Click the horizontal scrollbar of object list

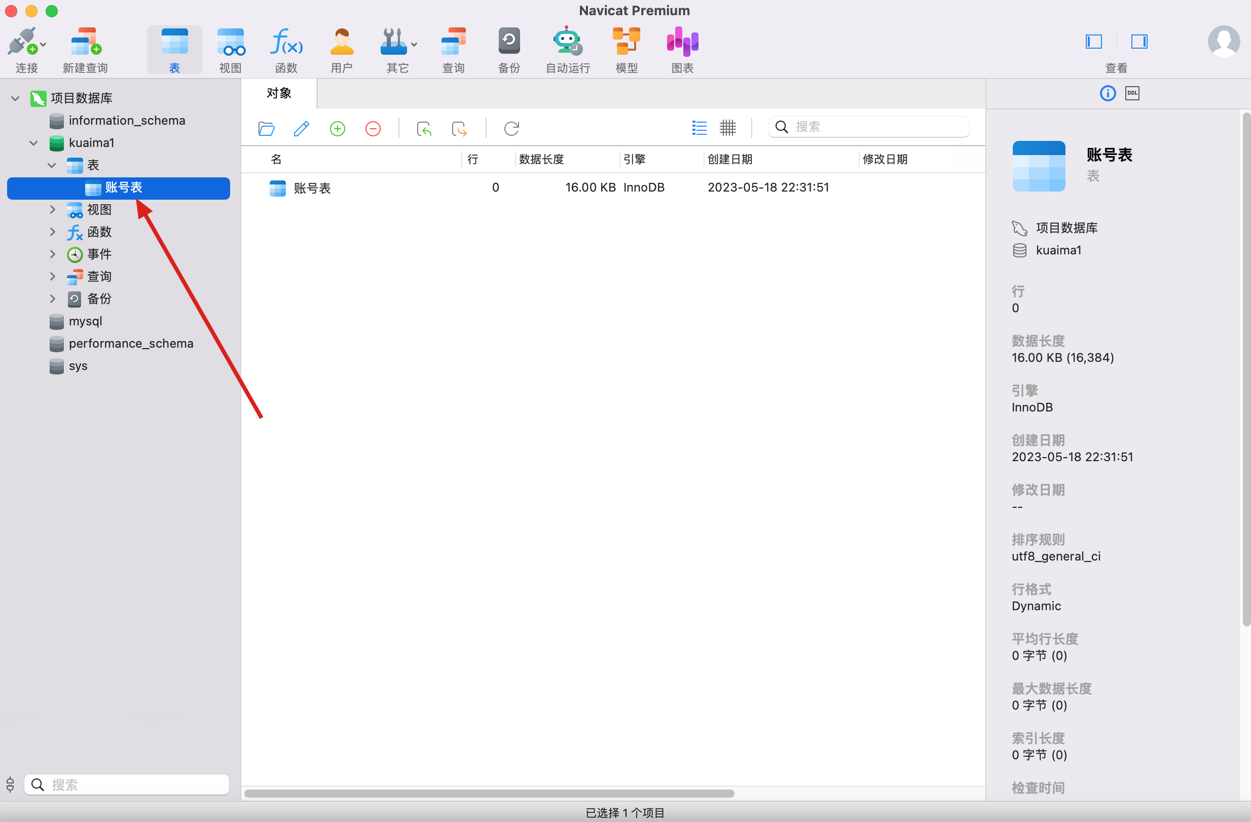pyautogui.click(x=489, y=794)
